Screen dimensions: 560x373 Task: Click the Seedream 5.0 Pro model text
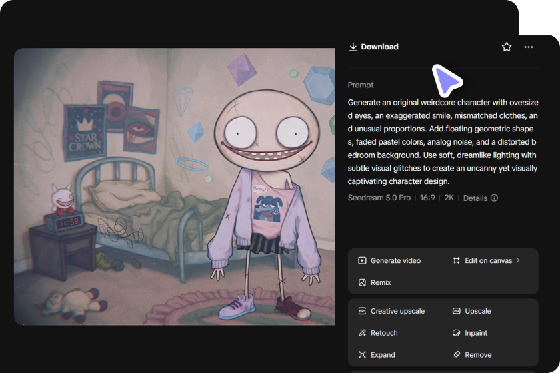click(379, 198)
